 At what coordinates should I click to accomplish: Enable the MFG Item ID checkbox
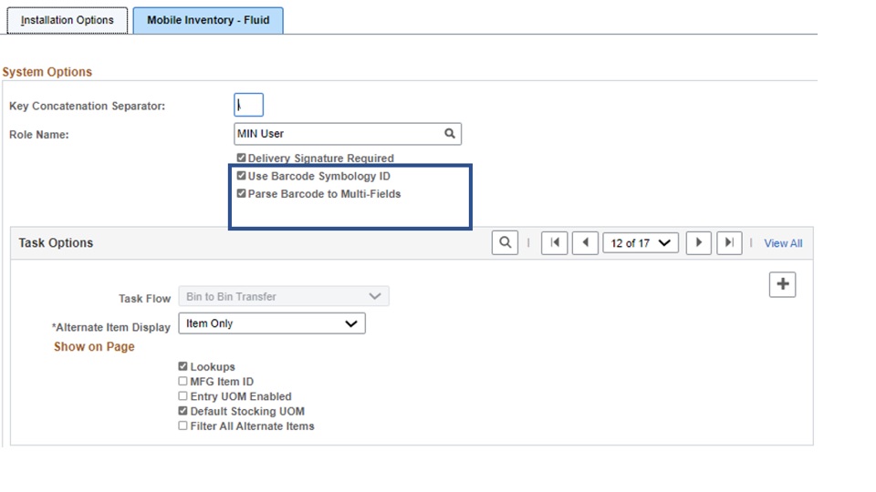183,382
